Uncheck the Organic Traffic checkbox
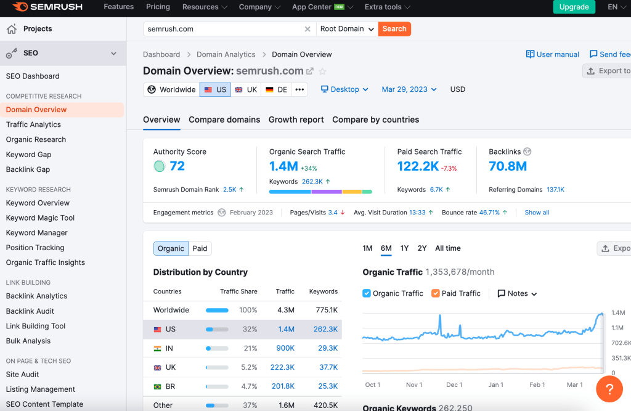 [x=367, y=293]
